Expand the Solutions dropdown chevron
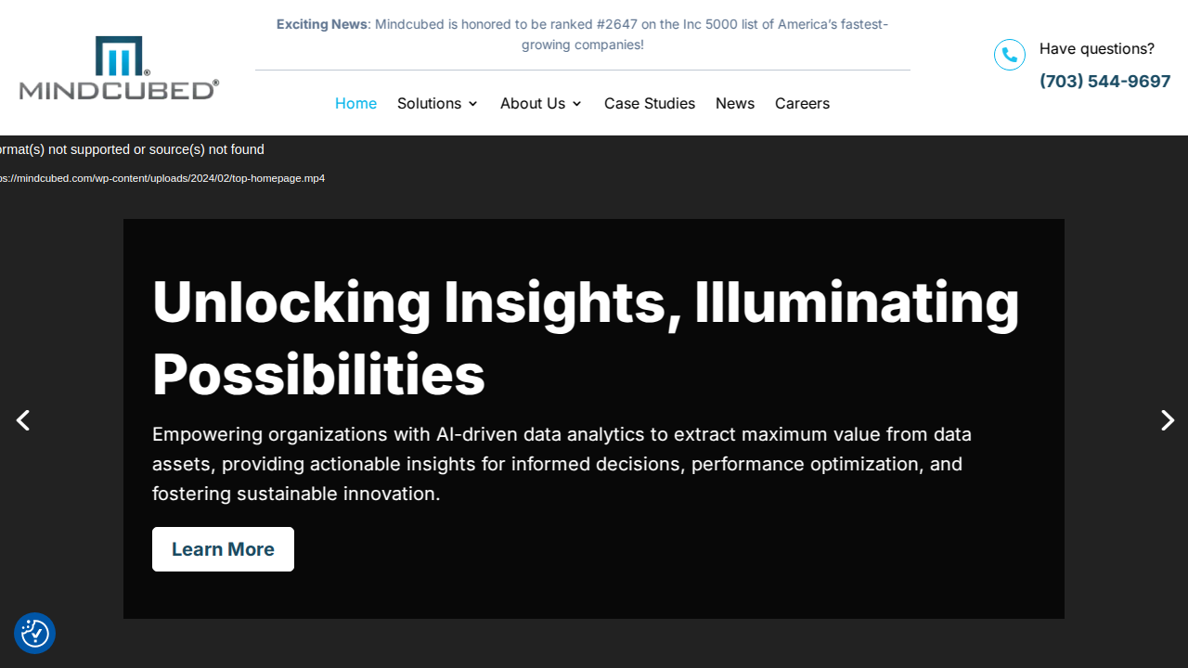Screen dimensions: 1188x668 [472, 104]
